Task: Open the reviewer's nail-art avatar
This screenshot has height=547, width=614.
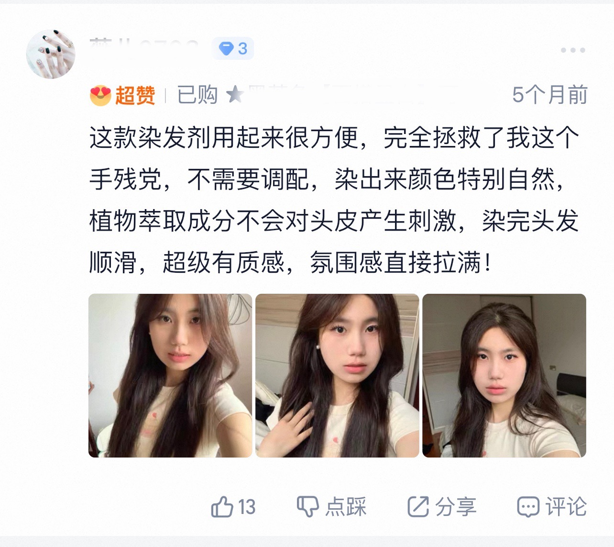Action: (x=51, y=54)
